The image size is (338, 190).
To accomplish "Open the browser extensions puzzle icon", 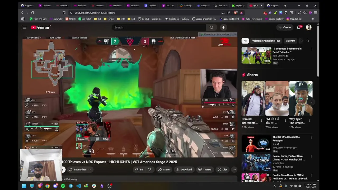I will [x=286, y=13].
